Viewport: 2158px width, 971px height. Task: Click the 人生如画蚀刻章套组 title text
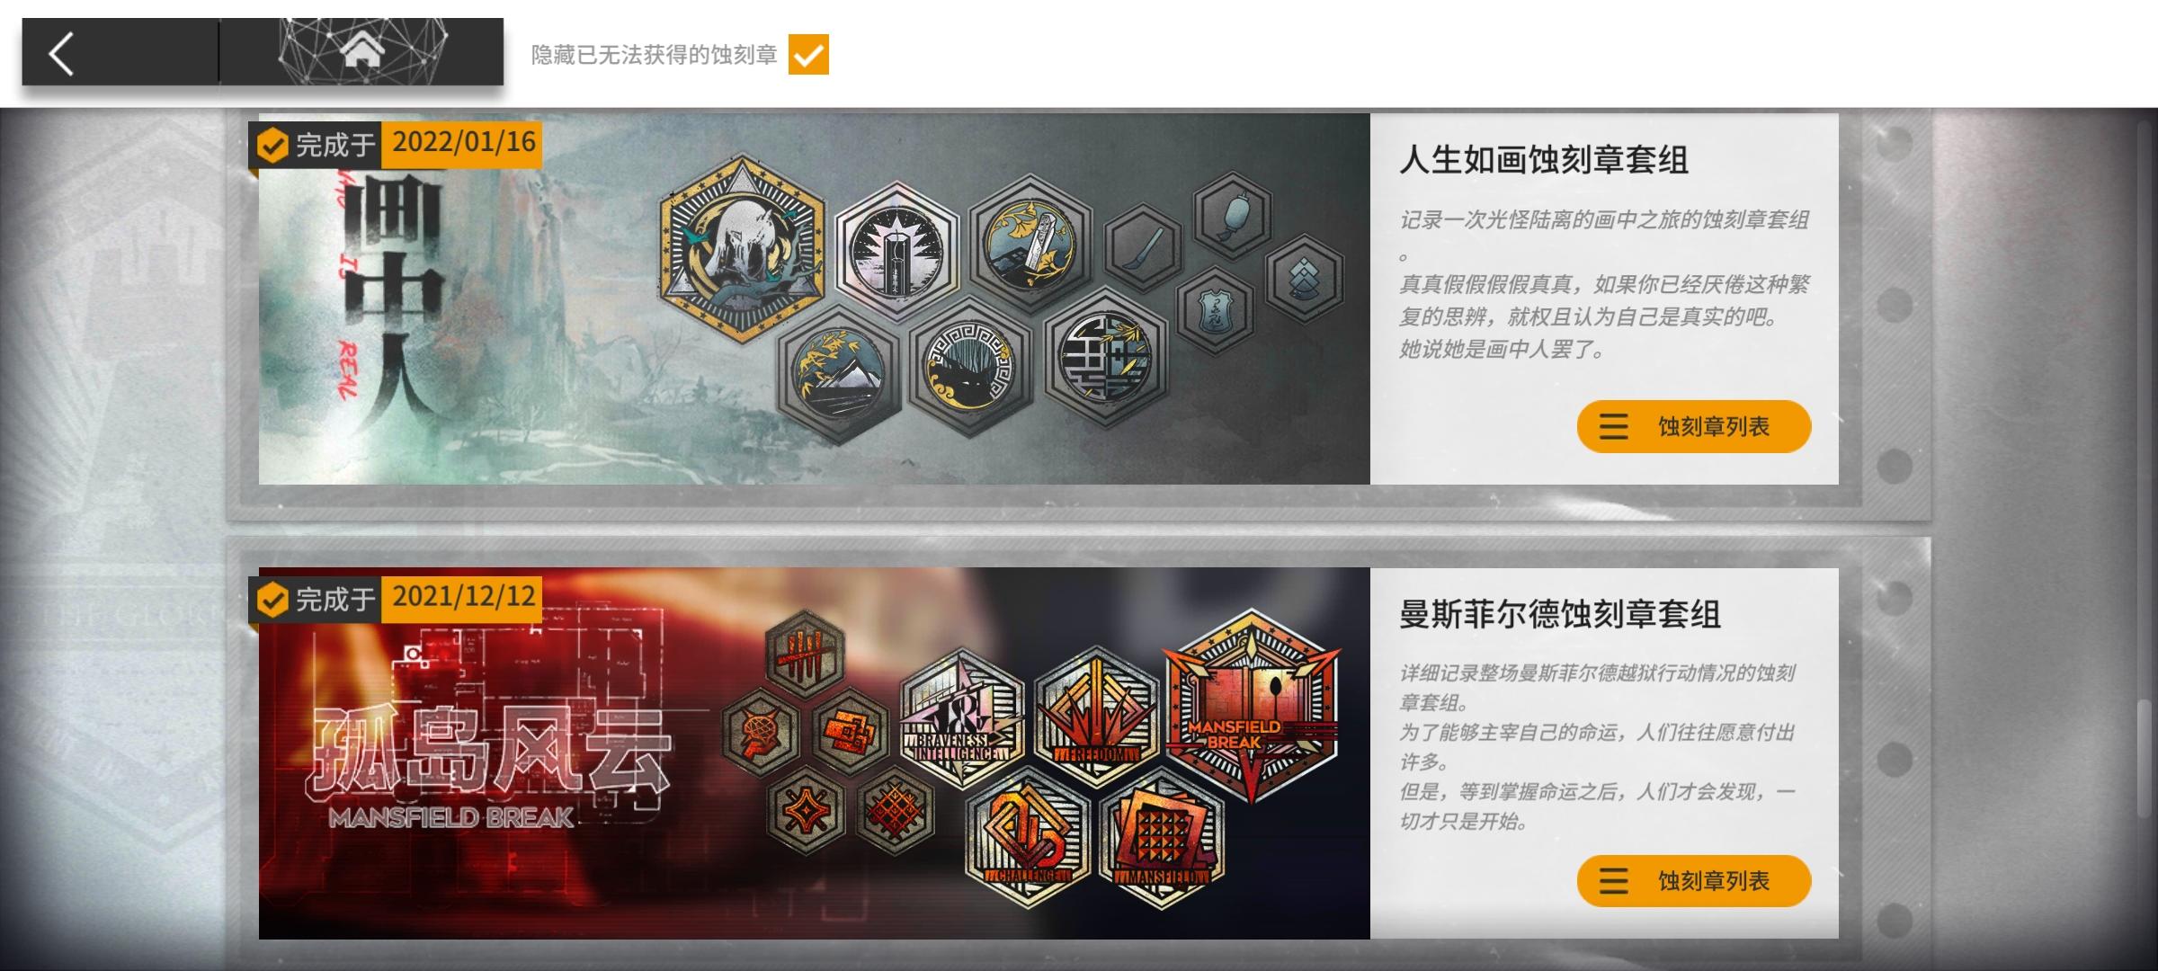[1544, 160]
